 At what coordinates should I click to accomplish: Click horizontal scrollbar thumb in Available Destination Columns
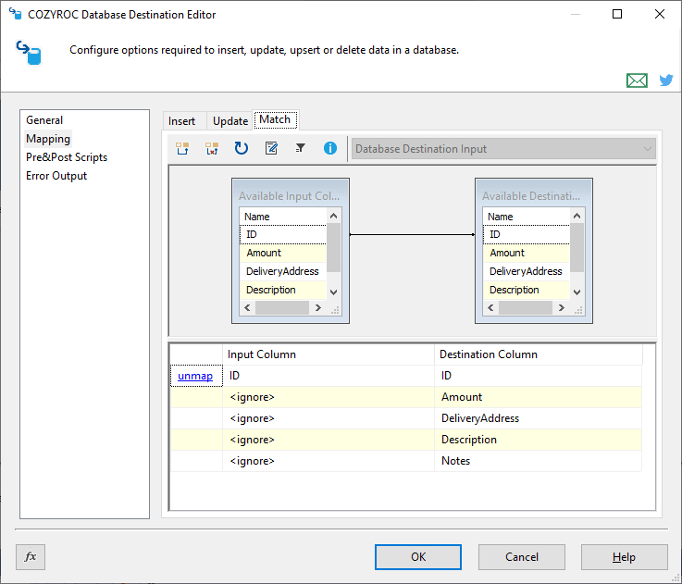click(526, 307)
